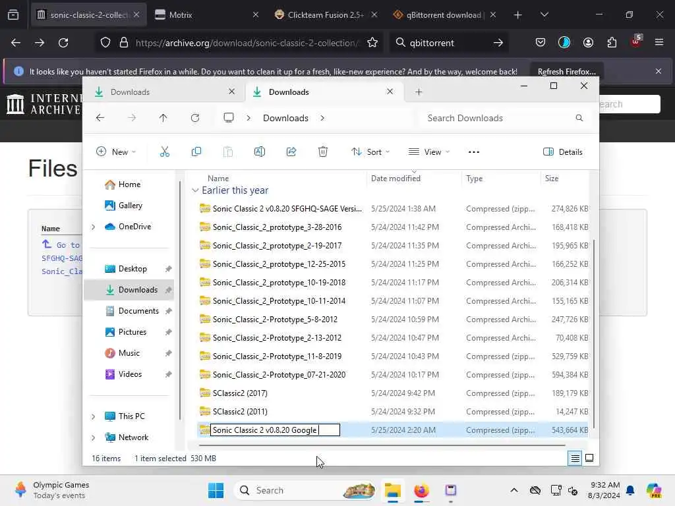Viewport: 675px width, 506px height.
Task: Click the Copy icon in Explorer toolbar
Action: pos(196,152)
